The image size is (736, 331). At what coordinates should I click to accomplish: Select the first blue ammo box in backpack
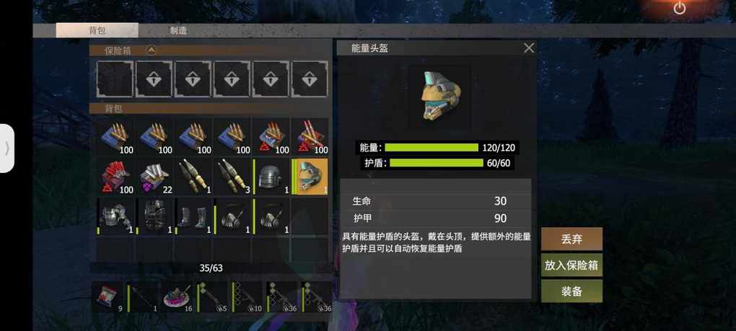(115, 136)
